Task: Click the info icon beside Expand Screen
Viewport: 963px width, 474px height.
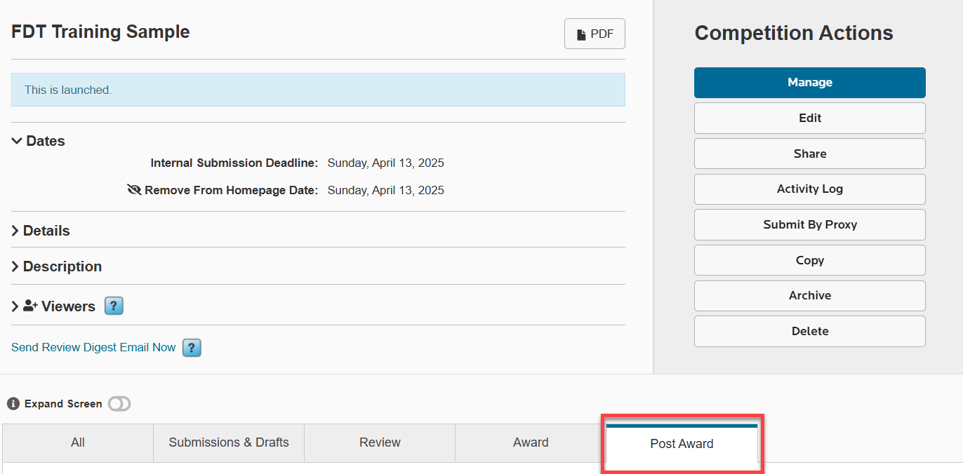Action: tap(13, 404)
